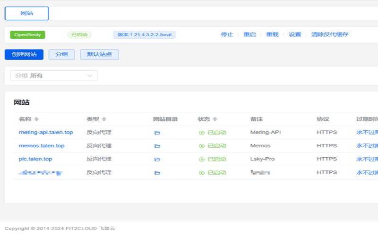Toggle 已启动 status of meting-api.talen.top
The height and width of the screenshot is (236, 378).
[213, 133]
